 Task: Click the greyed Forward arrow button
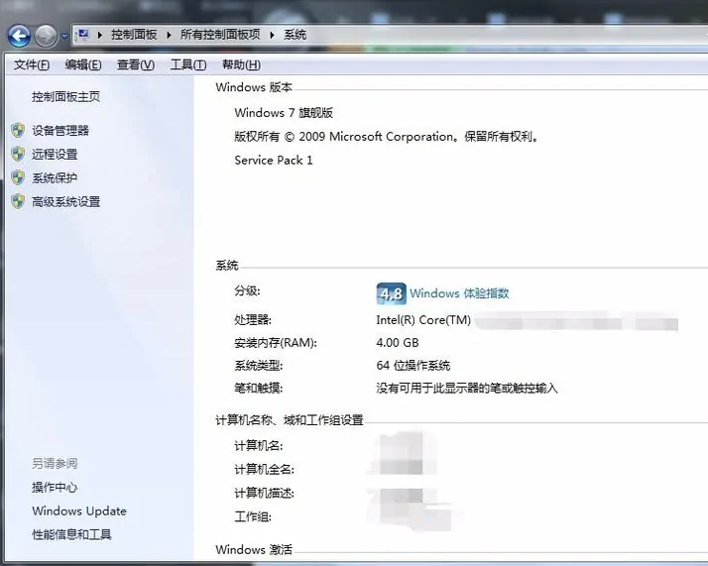pyautogui.click(x=46, y=36)
